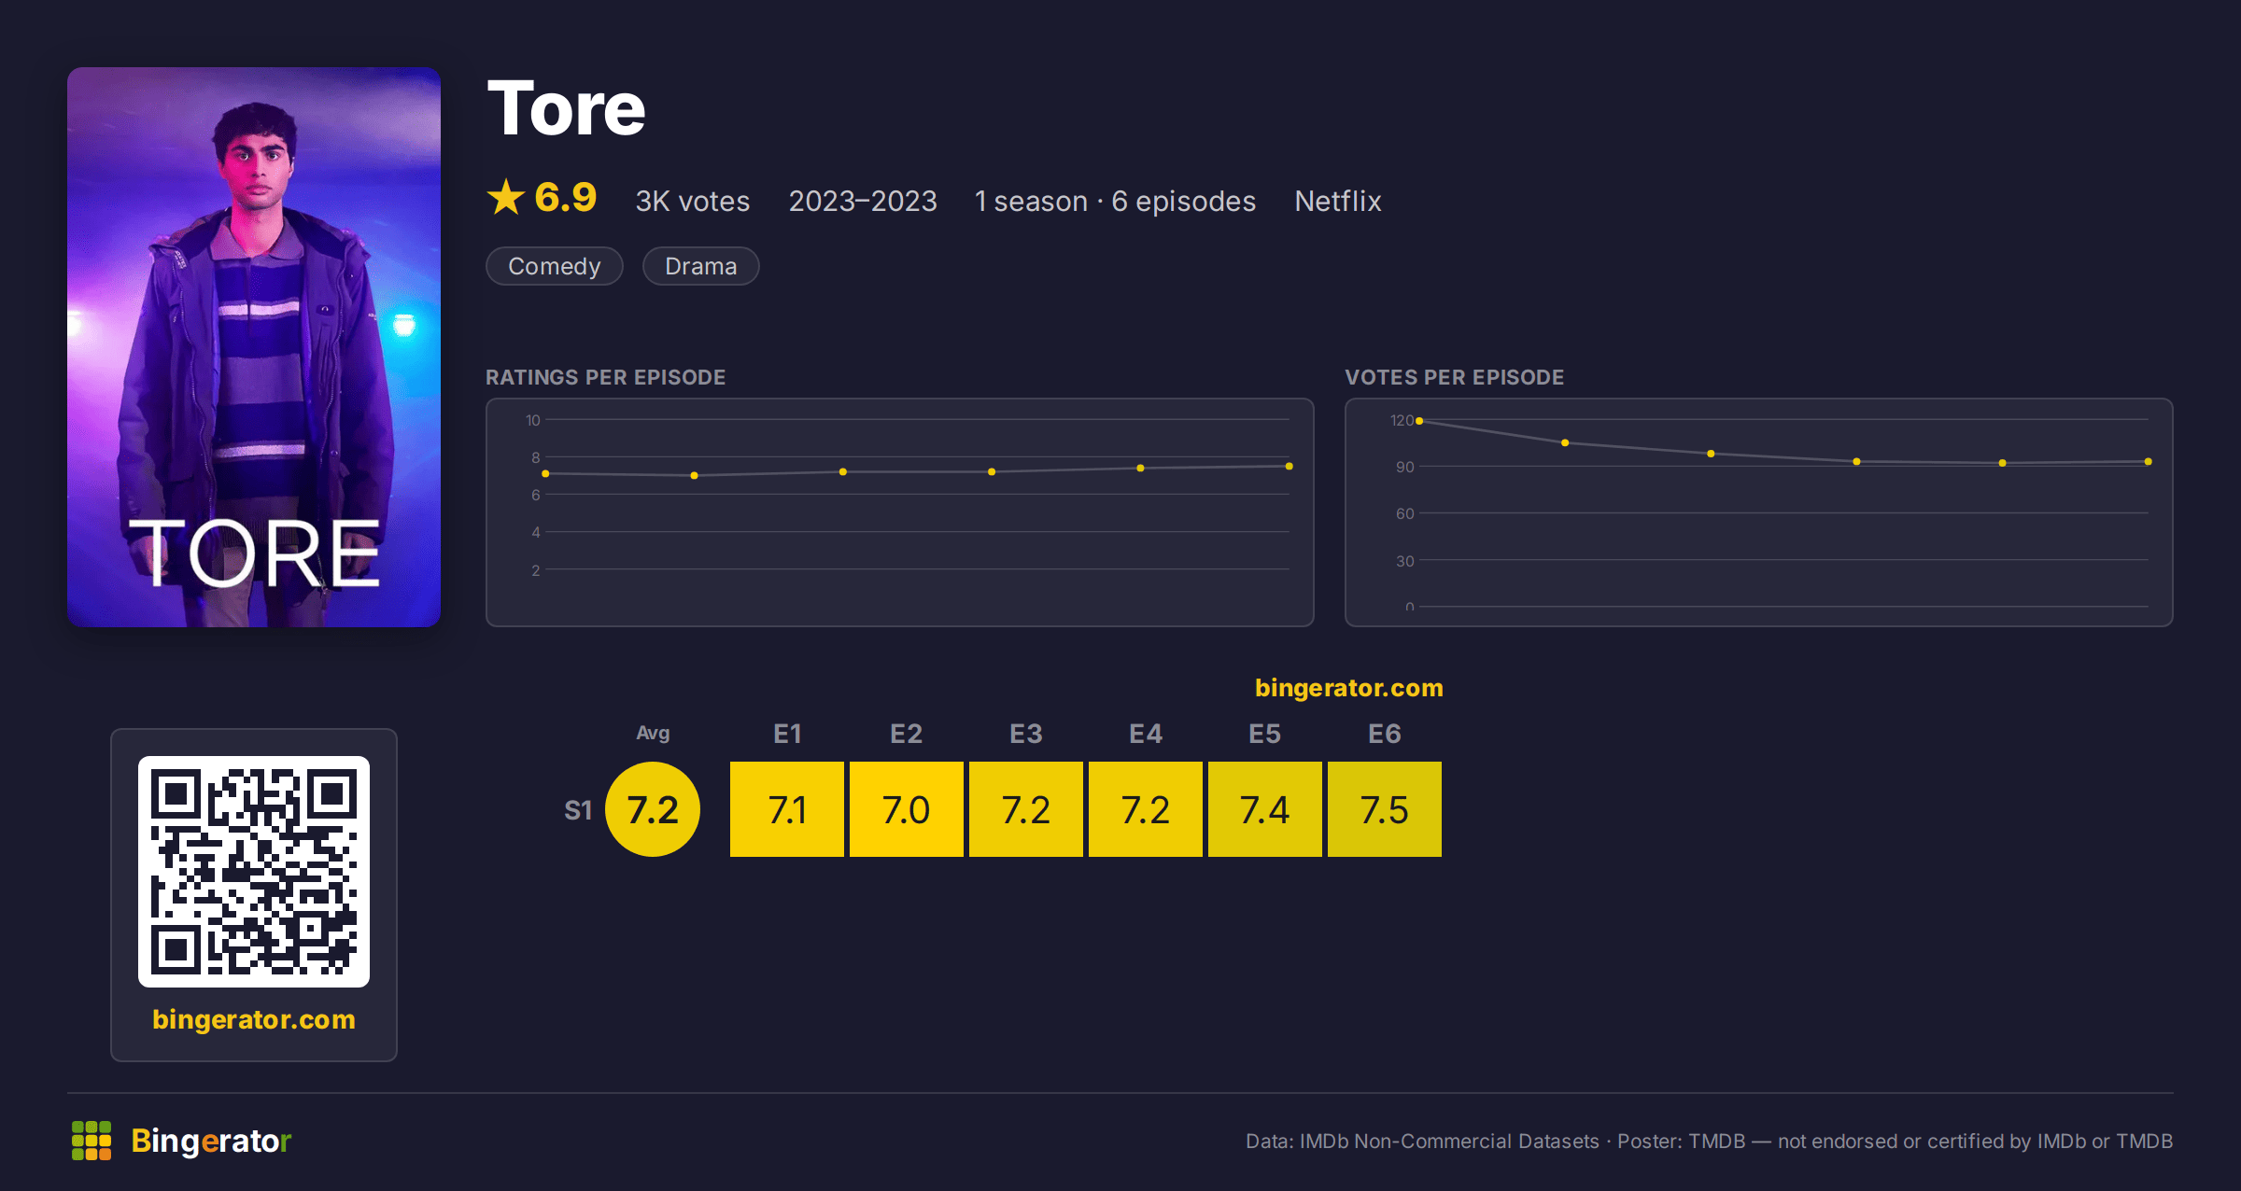This screenshot has height=1191, width=2241.
Task: Open the bingerator.com link above episode grid
Action: [1349, 688]
